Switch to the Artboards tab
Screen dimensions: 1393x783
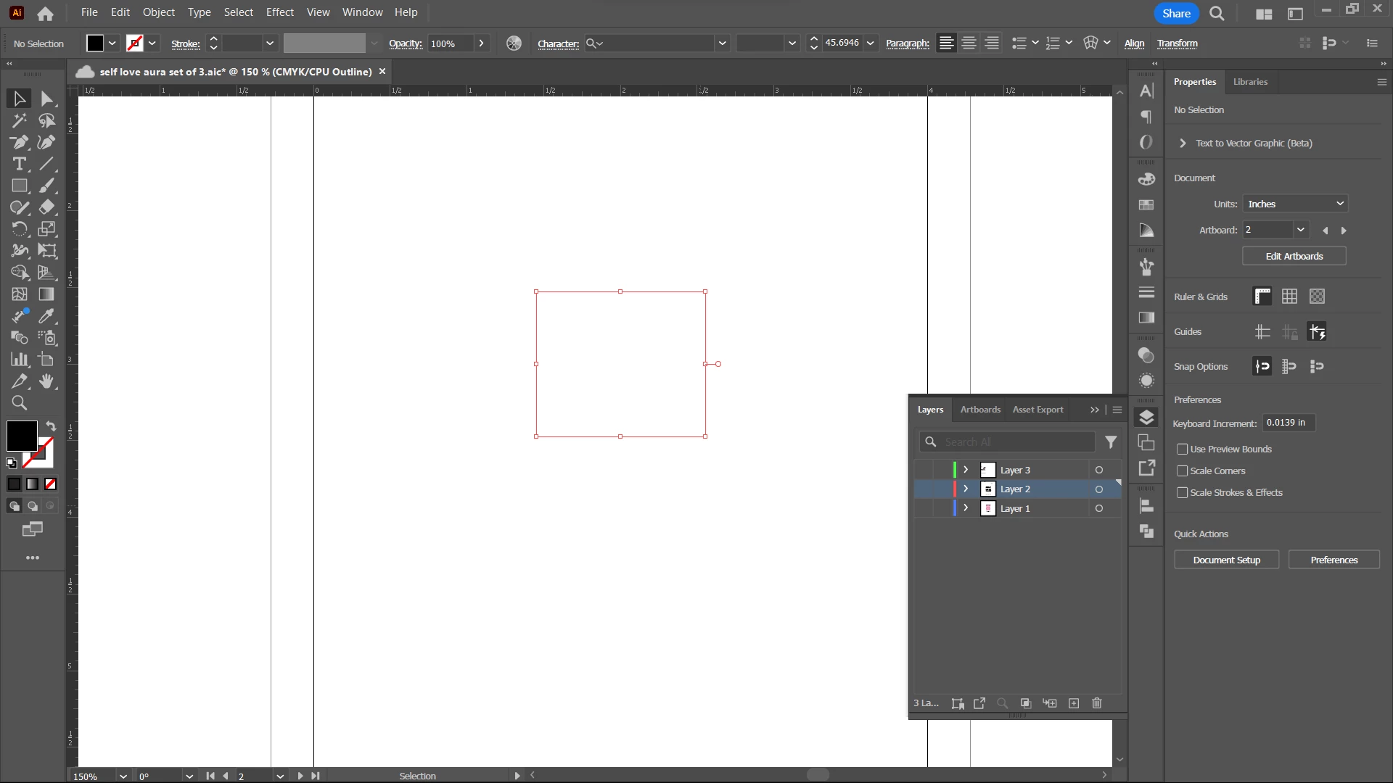(x=979, y=410)
